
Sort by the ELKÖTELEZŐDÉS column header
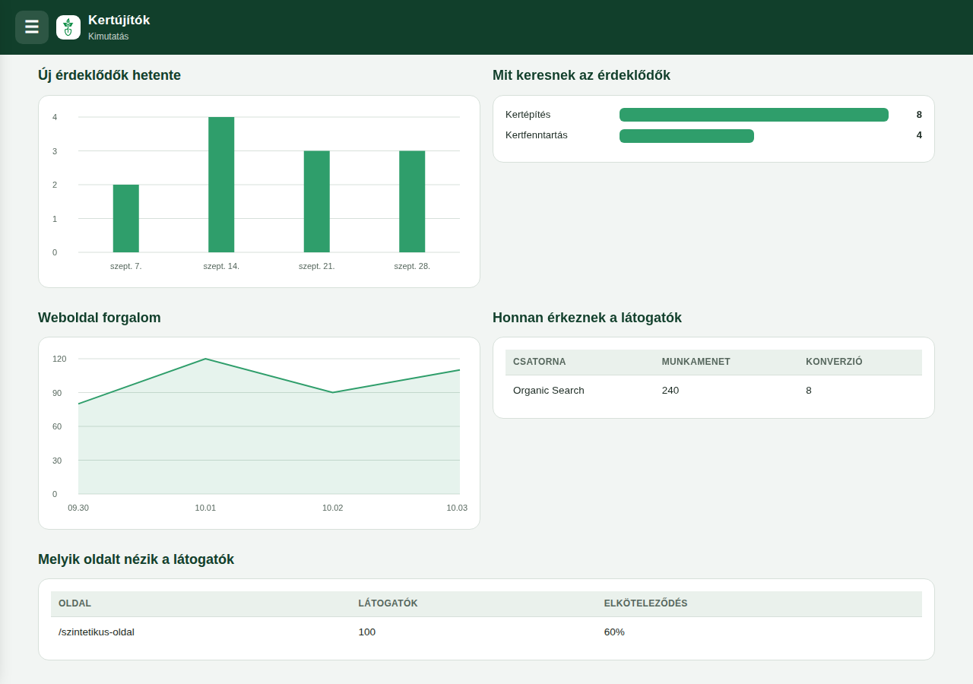[x=645, y=603]
